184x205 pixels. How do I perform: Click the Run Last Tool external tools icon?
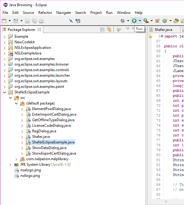coord(146,21)
